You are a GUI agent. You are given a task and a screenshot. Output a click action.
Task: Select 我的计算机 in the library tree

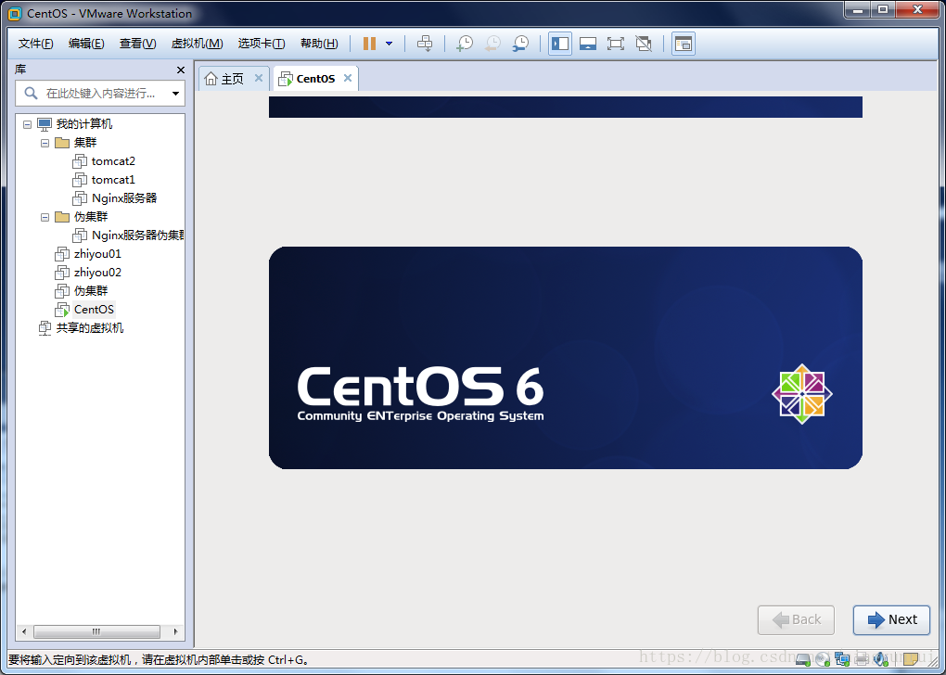(83, 124)
